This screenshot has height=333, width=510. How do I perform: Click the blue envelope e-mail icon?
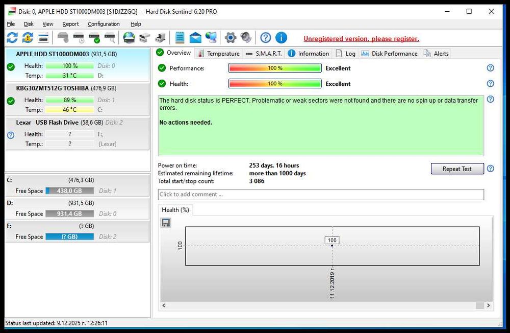click(195, 38)
